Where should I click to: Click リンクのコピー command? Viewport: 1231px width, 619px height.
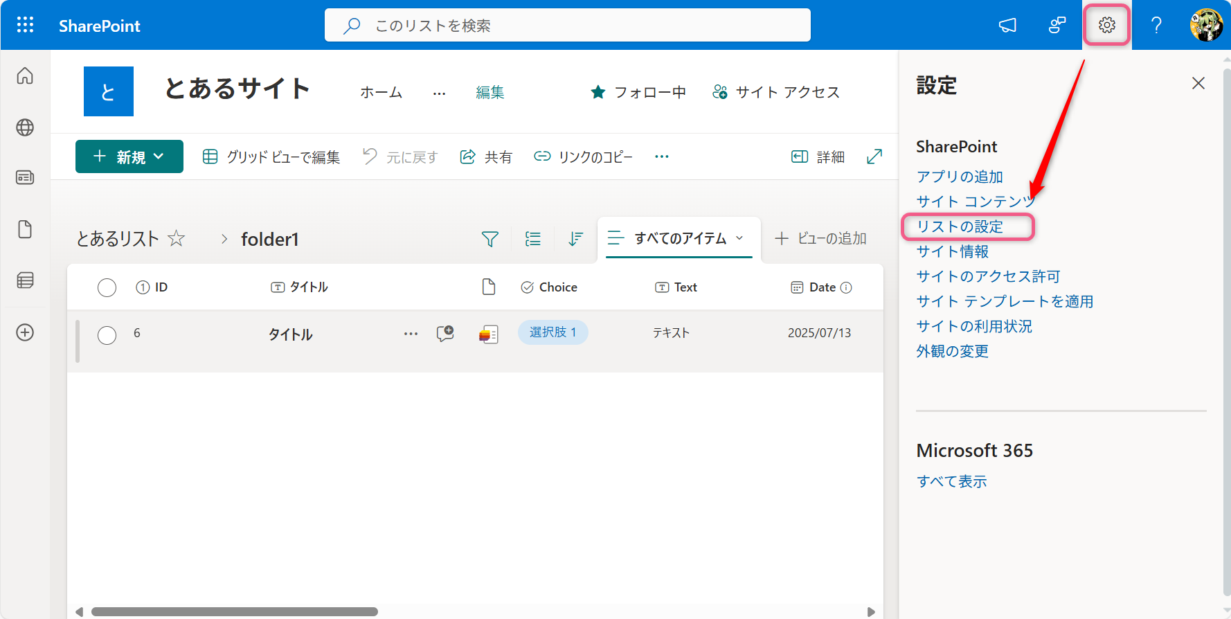point(584,157)
